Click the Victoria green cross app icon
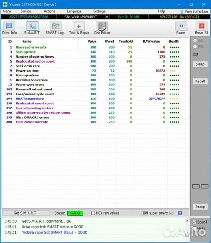The width and height of the screenshot is (211, 243). (x=5, y=4)
